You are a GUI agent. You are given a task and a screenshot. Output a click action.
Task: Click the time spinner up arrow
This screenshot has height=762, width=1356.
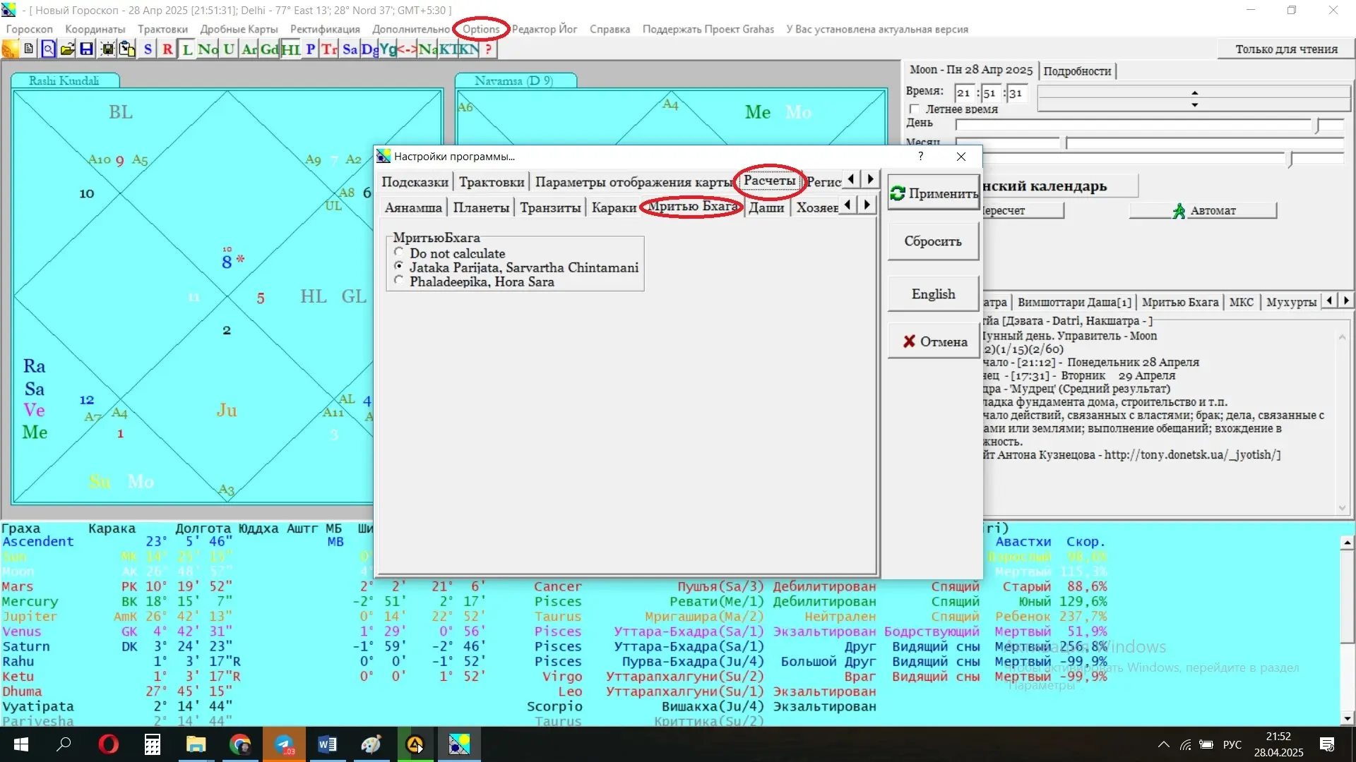tap(1194, 92)
